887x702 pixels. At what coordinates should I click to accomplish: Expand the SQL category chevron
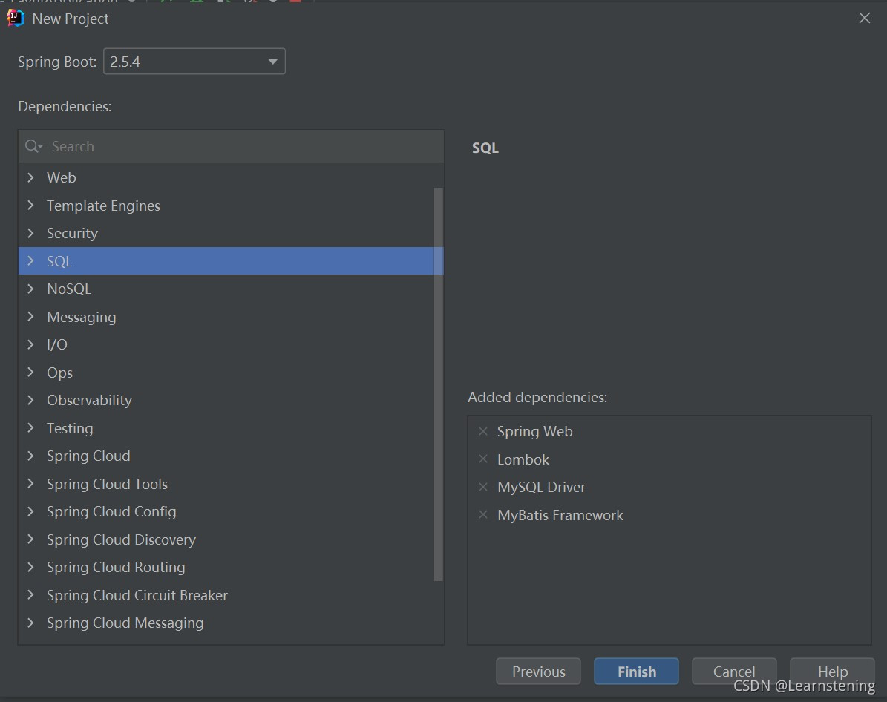coord(30,260)
